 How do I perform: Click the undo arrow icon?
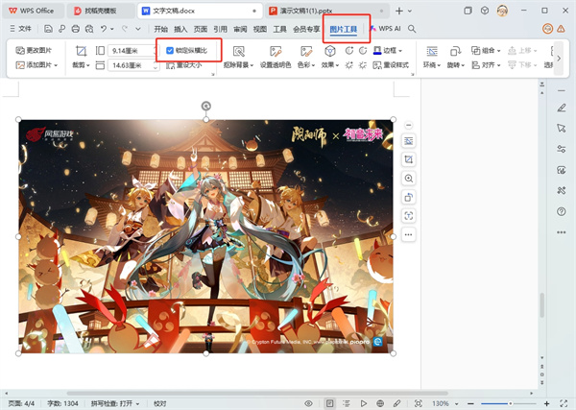click(104, 29)
